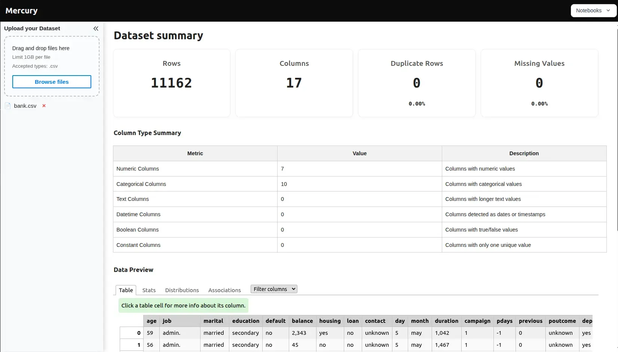Click the contact column header
618x352 pixels.
click(x=377, y=321)
